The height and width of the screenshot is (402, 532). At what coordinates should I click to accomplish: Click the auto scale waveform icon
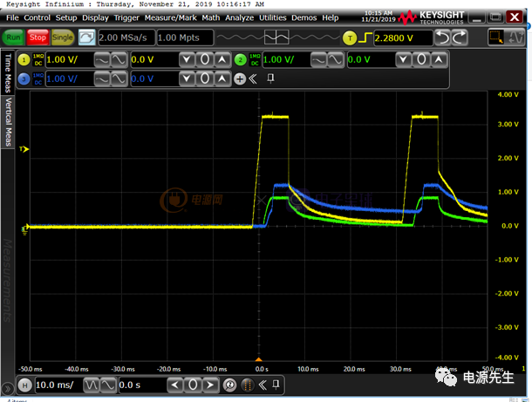[87, 37]
